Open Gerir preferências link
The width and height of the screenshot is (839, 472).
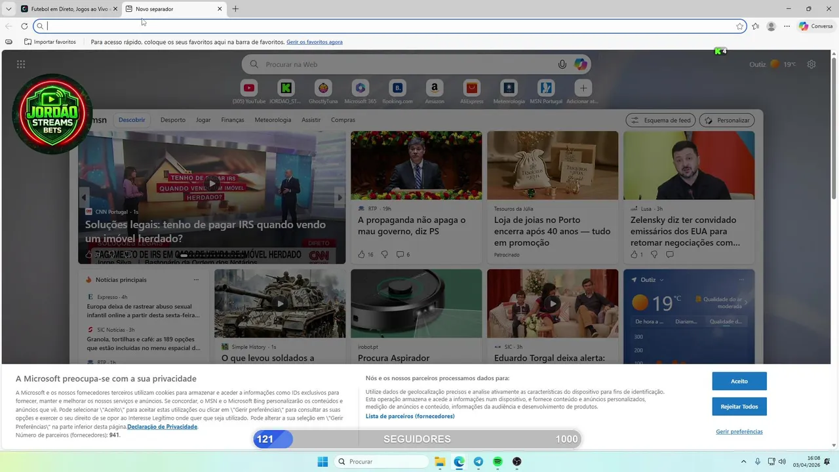point(739,431)
